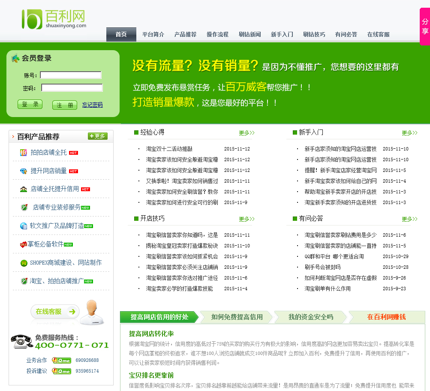Image resolution: width=430 pixels, height=391 pixels.
Task: Click the QQme icon for 业务合作
Action: click(61, 360)
